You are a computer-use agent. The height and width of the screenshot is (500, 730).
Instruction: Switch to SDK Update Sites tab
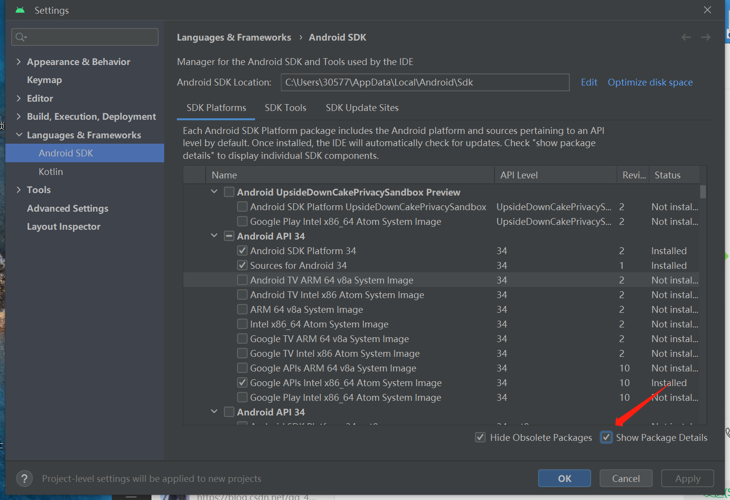tap(362, 108)
